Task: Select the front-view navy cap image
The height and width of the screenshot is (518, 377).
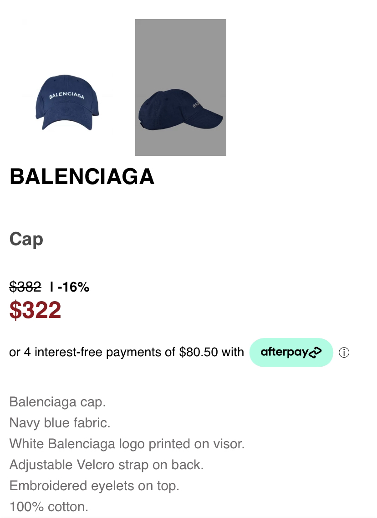Action: click(x=67, y=103)
